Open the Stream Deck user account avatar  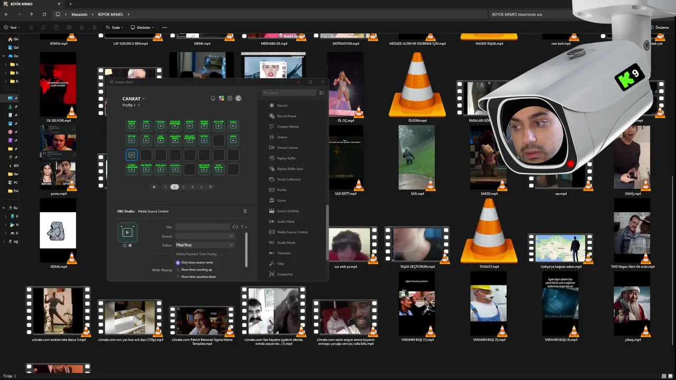238,98
